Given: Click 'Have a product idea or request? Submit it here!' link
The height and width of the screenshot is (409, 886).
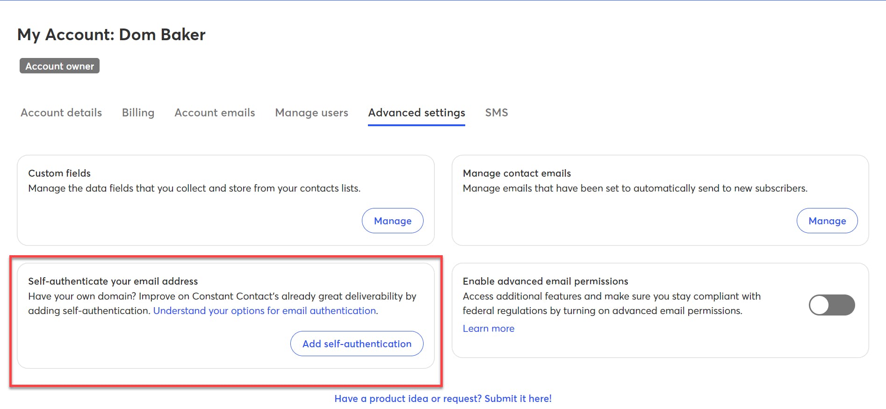Looking at the screenshot, I should click(443, 399).
